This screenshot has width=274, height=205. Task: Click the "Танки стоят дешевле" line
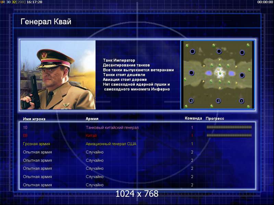pyautogui.click(x=124, y=75)
